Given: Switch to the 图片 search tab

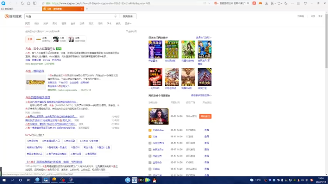Looking at the screenshot, I should point(55,24).
